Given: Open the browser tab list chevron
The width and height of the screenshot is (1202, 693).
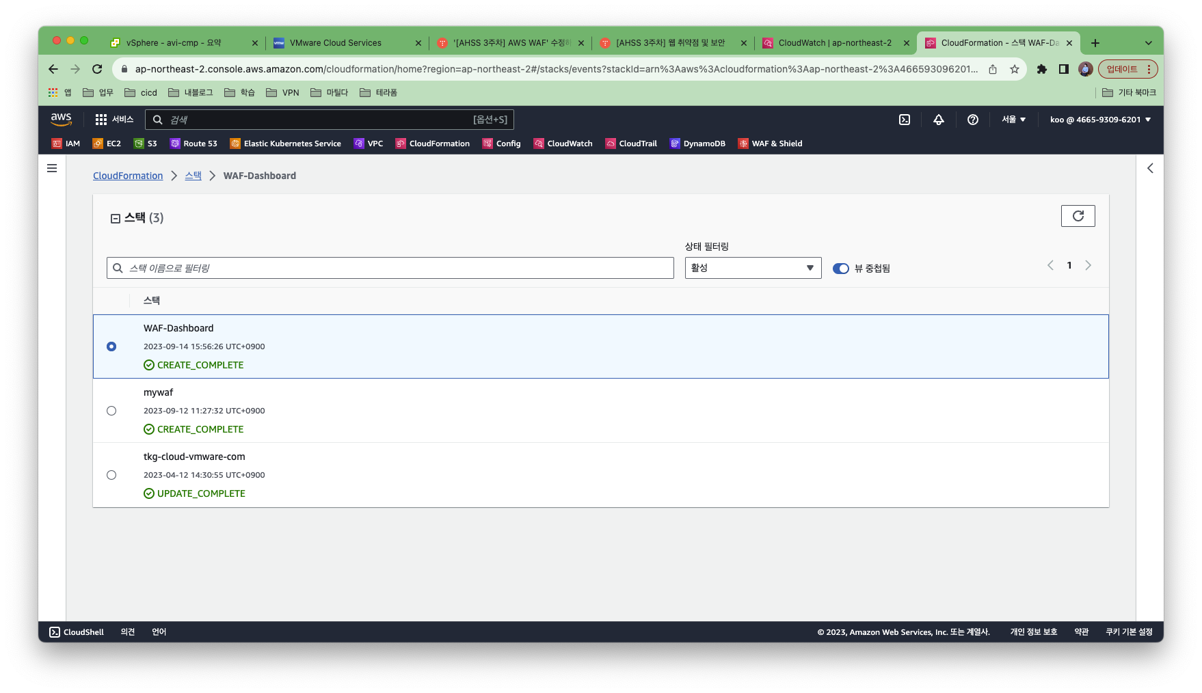Looking at the screenshot, I should pyautogui.click(x=1149, y=43).
